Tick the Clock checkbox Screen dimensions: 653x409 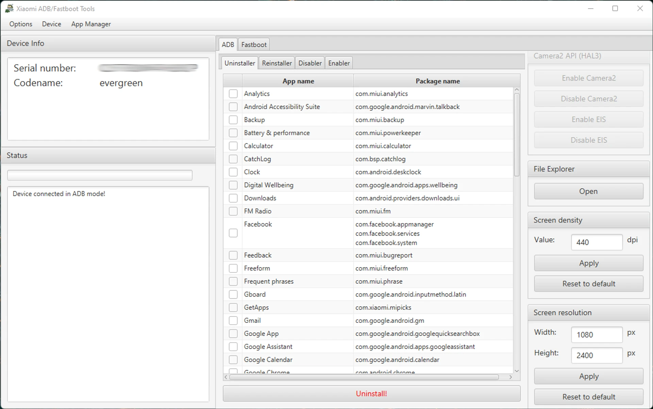click(233, 172)
